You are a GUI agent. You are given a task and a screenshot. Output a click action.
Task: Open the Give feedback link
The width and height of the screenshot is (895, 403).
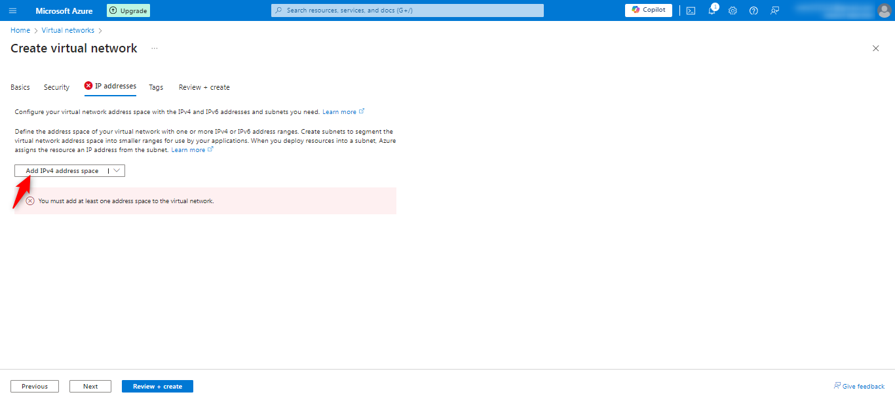(x=859, y=387)
